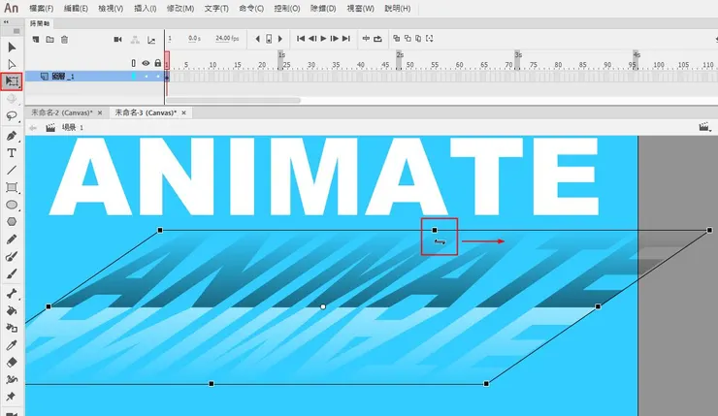The height and width of the screenshot is (416, 718).
Task: Select the Line tool
Action: pos(12,170)
